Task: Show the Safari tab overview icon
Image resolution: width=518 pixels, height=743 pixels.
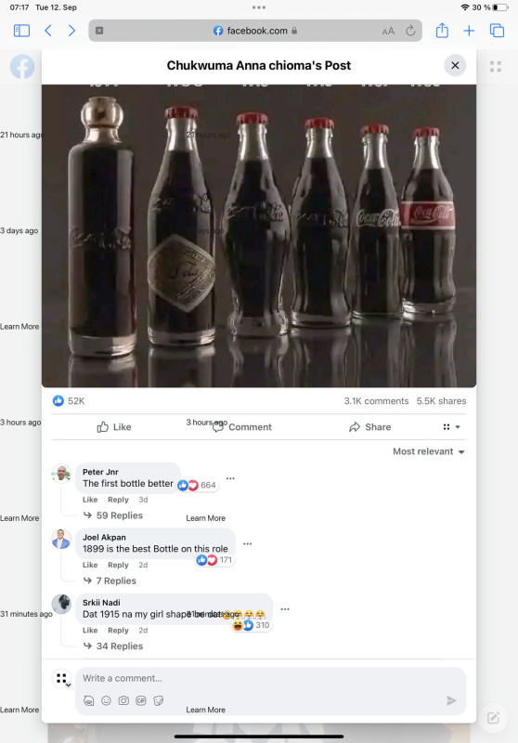Action: (x=497, y=31)
